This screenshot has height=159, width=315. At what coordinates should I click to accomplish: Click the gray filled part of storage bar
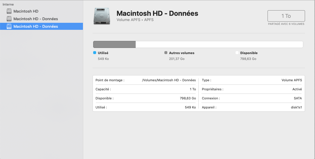click(114, 44)
